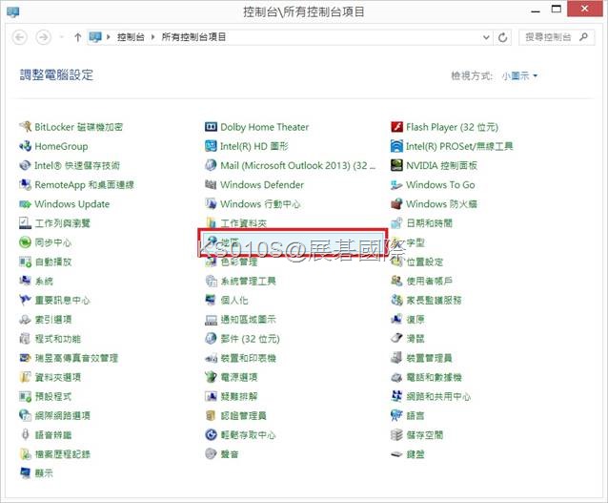Screen dimensions: 608x503
Task: Open Mail (Microsoft Outlook 2013) link
Action: pyautogui.click(x=297, y=165)
